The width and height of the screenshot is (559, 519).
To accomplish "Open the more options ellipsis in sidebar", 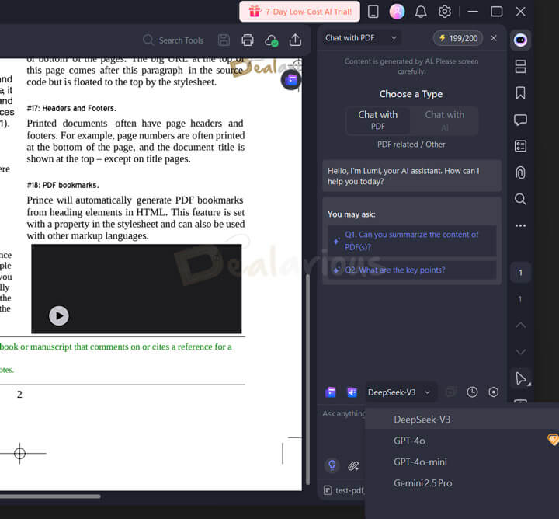I will [520, 225].
